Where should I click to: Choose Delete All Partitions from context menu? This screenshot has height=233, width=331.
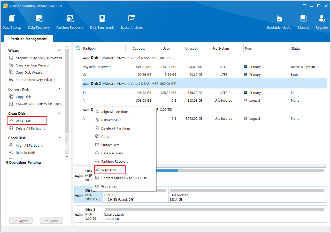(x=125, y=129)
